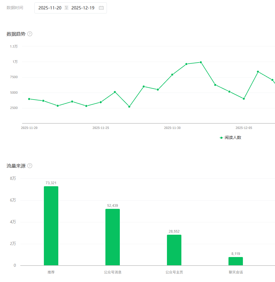This screenshot has width=275, height=282.
Task: Click the 数据时间 label
Action: pos(15,8)
